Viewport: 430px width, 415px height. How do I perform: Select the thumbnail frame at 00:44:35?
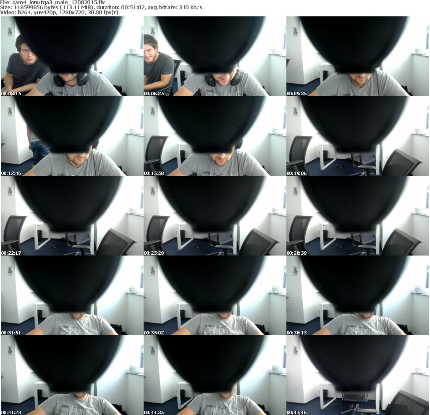(215, 375)
